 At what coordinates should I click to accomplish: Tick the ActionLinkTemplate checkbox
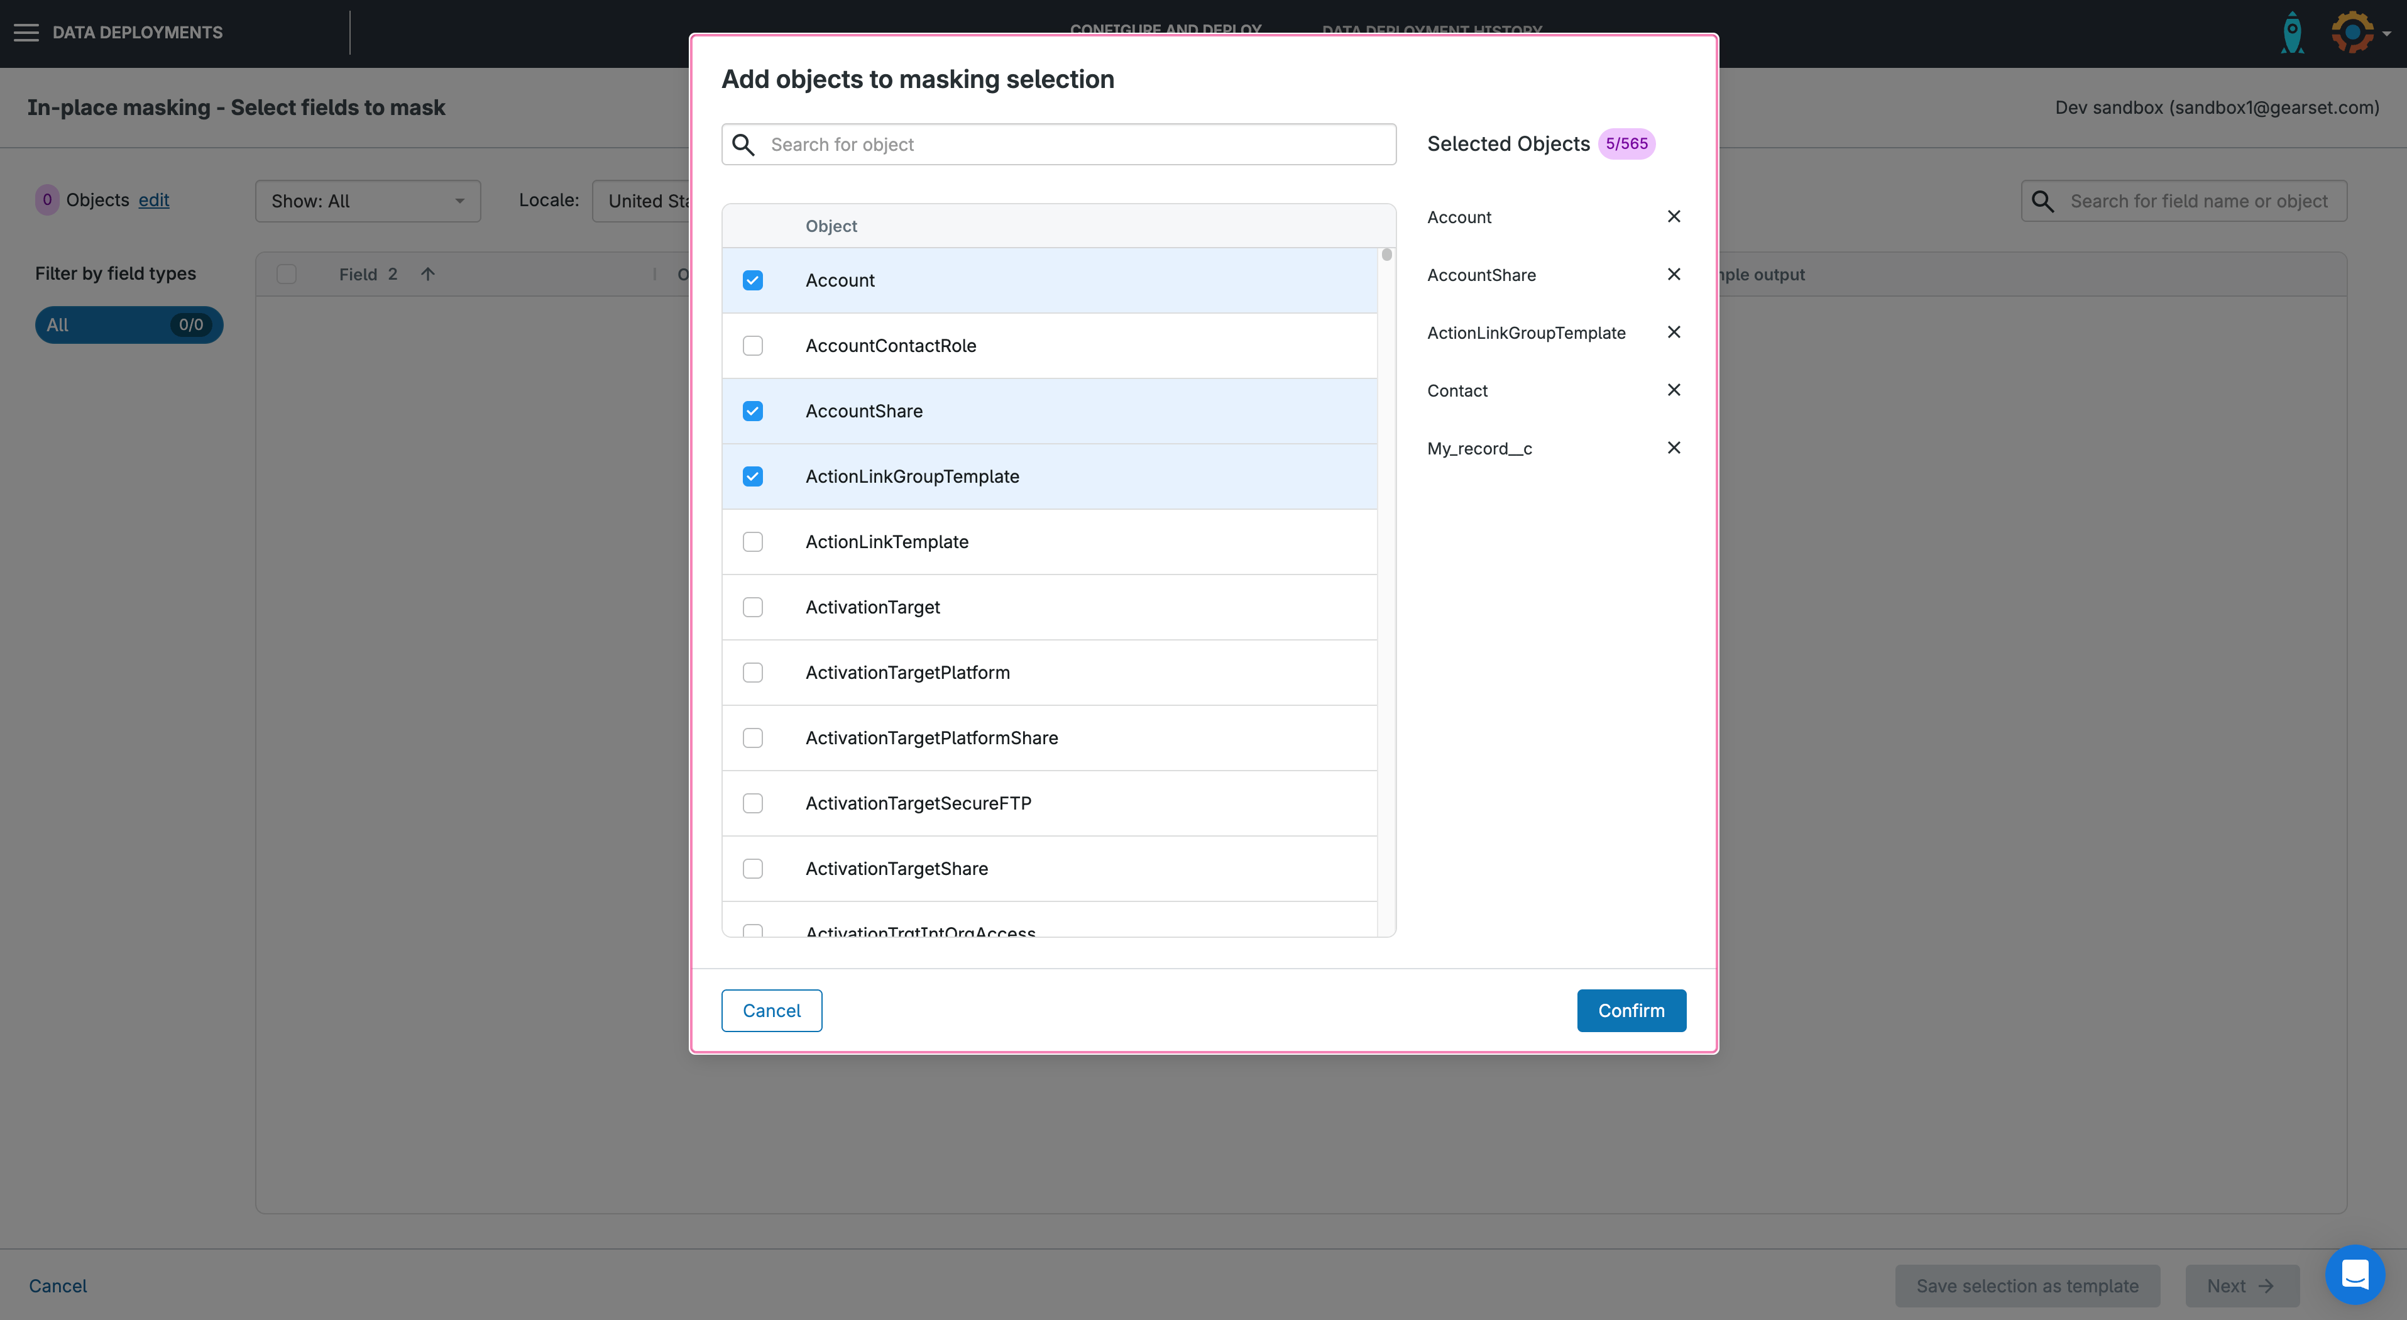(752, 542)
